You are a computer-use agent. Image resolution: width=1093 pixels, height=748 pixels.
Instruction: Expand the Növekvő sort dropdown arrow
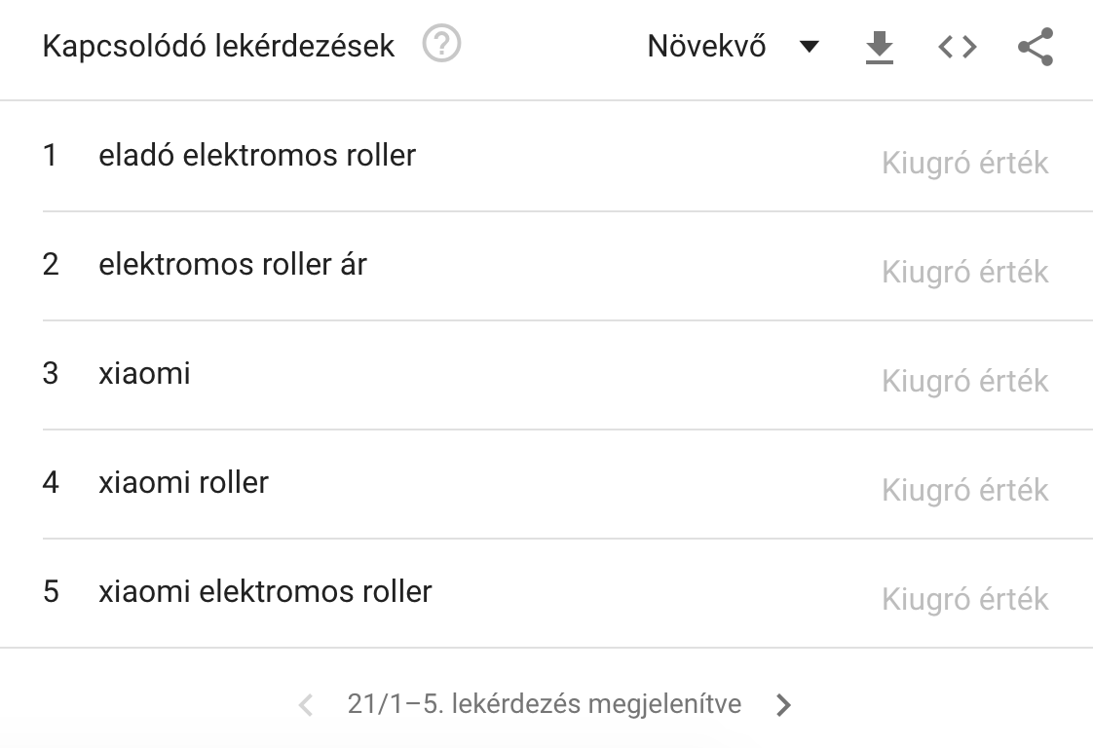click(x=809, y=47)
